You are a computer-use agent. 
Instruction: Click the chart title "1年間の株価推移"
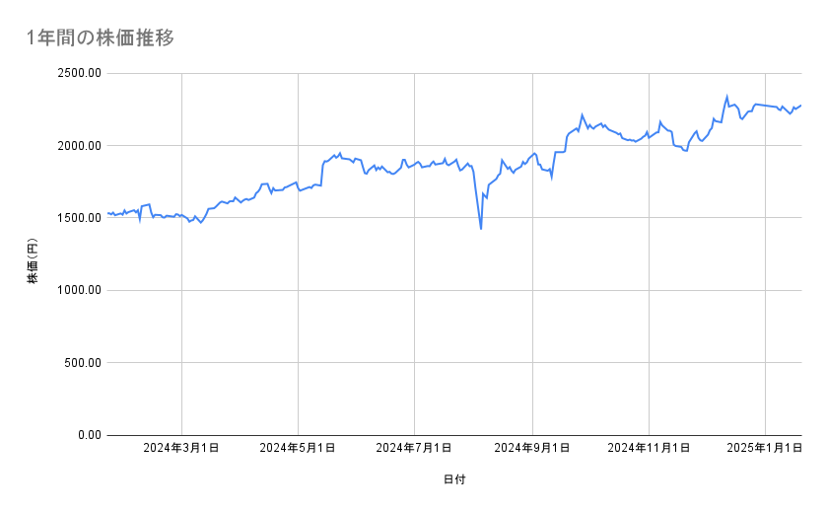(101, 38)
